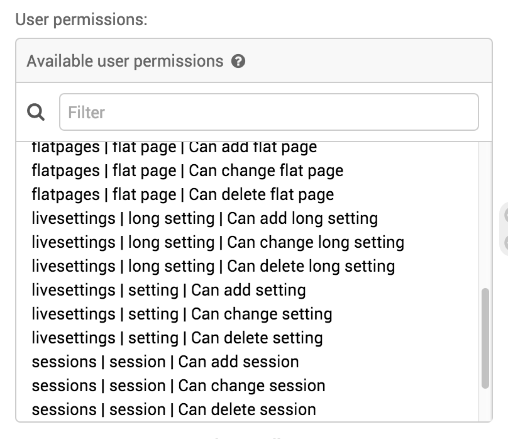
Task: Focus the Filter text field
Action: [268, 113]
